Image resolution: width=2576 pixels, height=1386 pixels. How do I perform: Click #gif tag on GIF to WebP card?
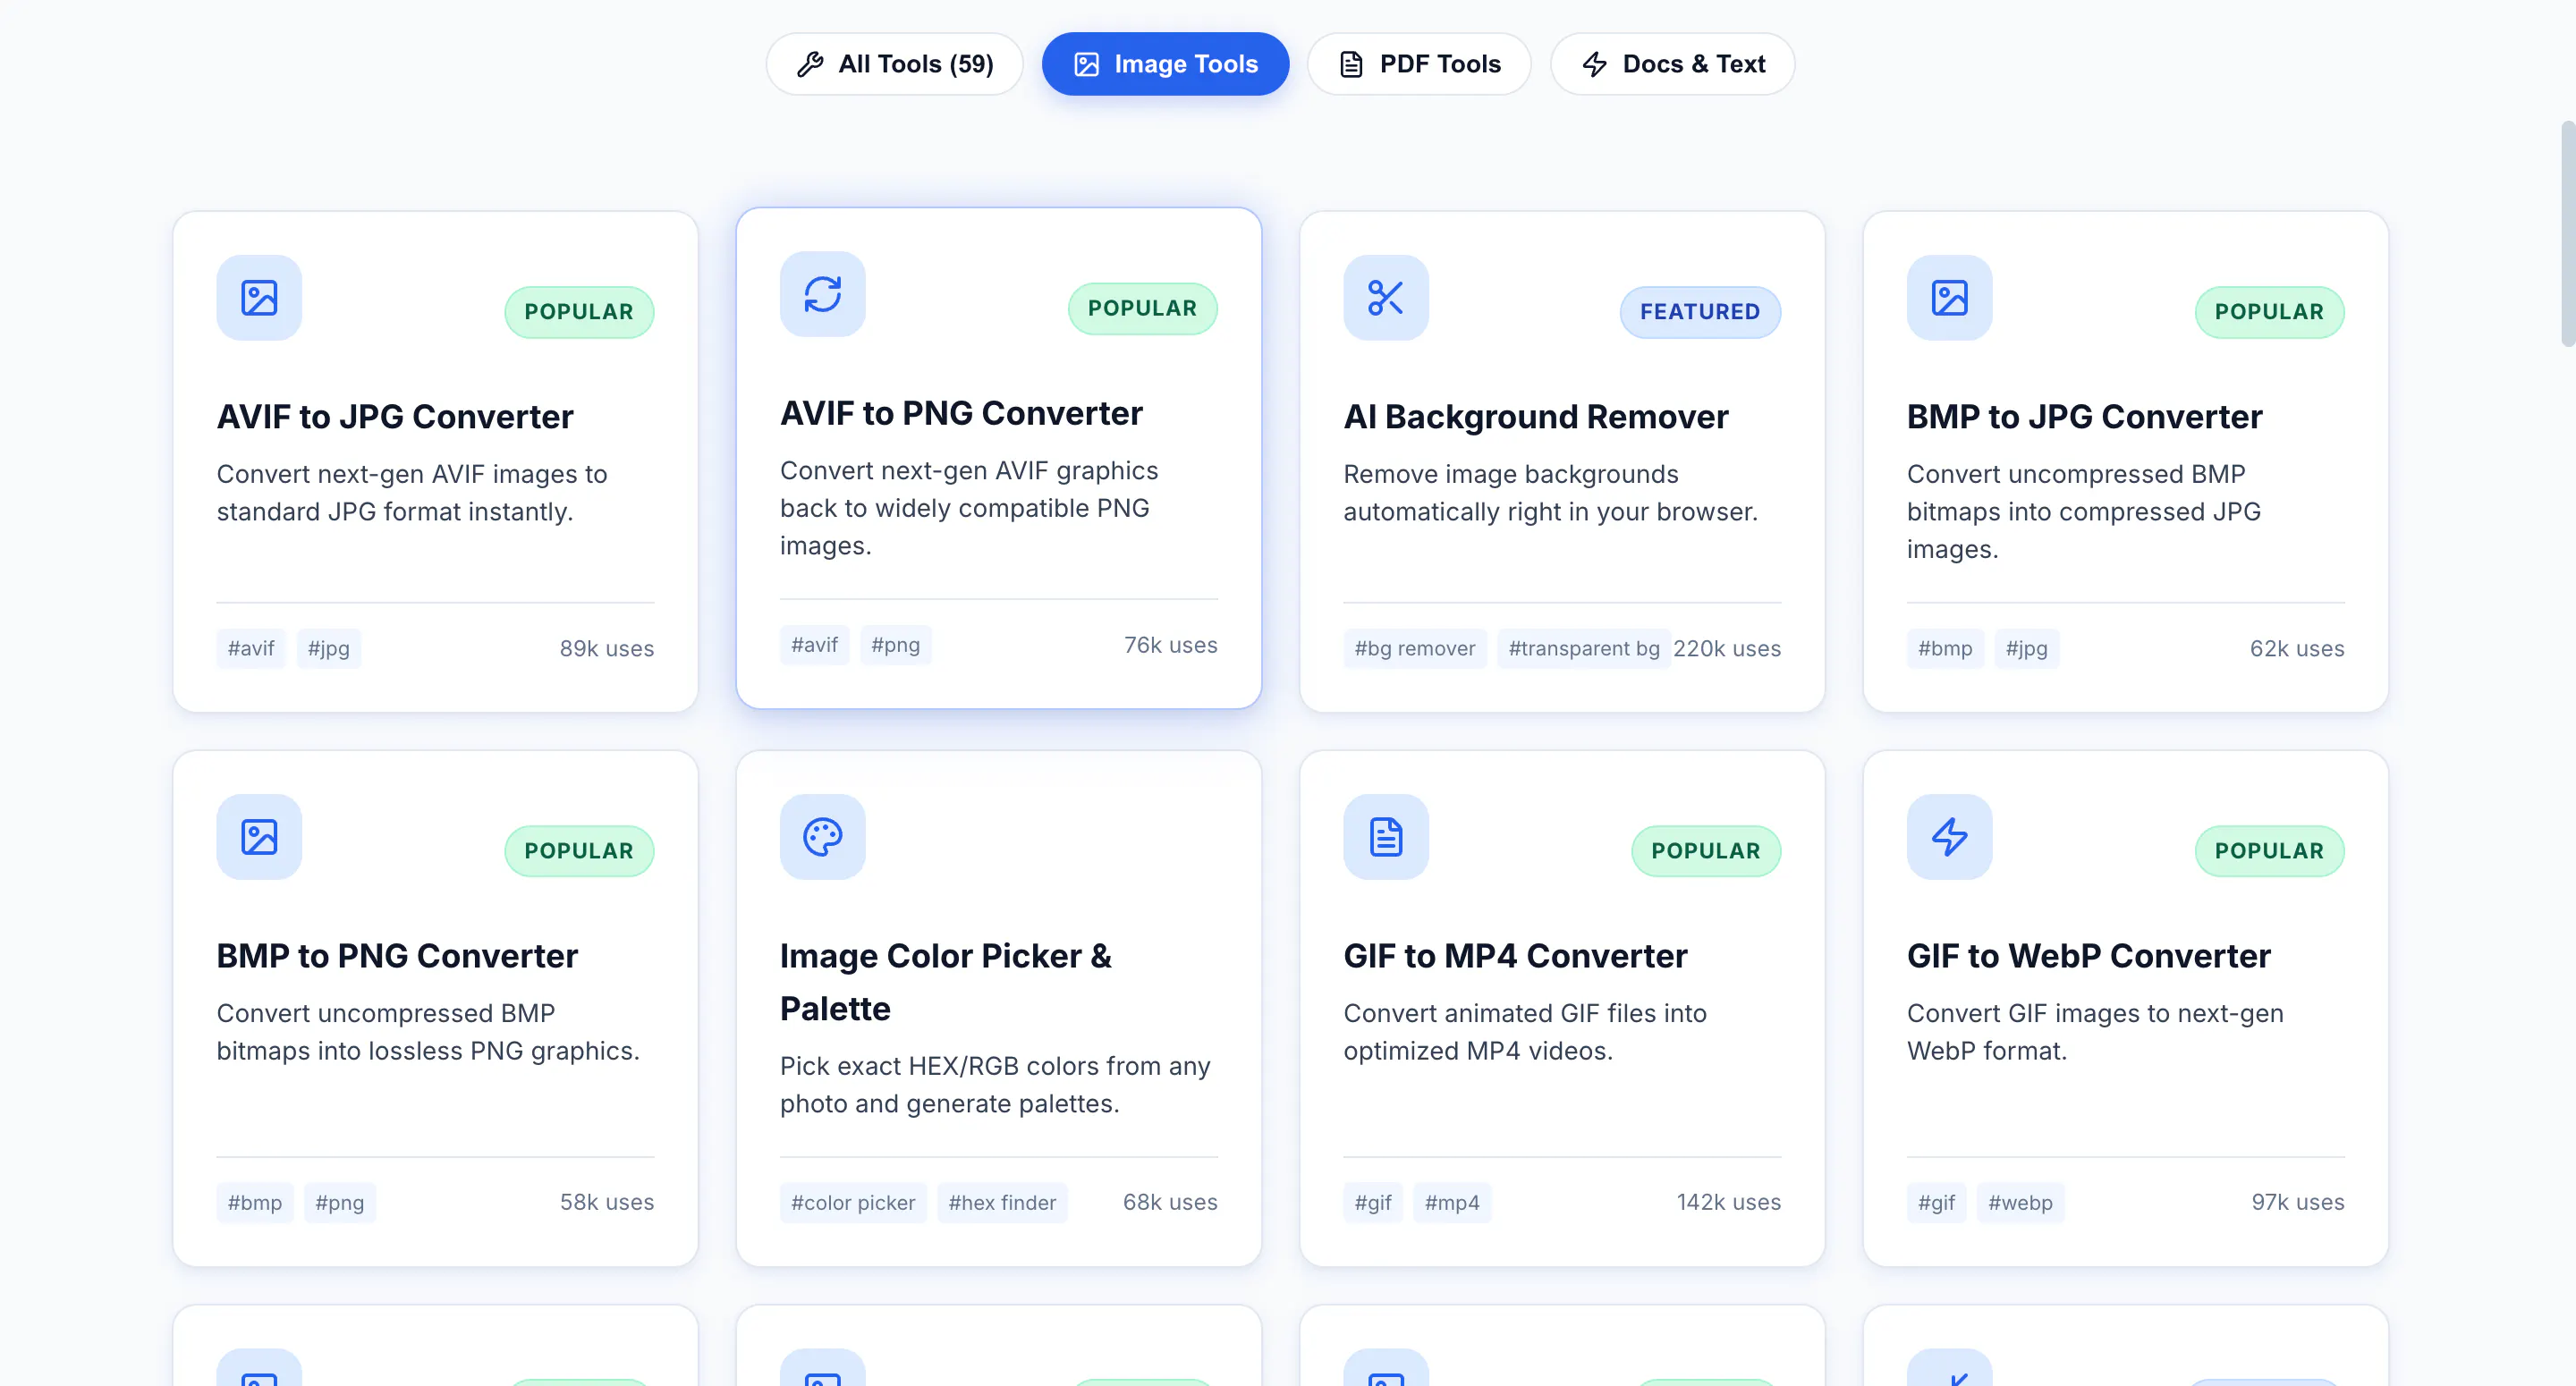1936,1203
